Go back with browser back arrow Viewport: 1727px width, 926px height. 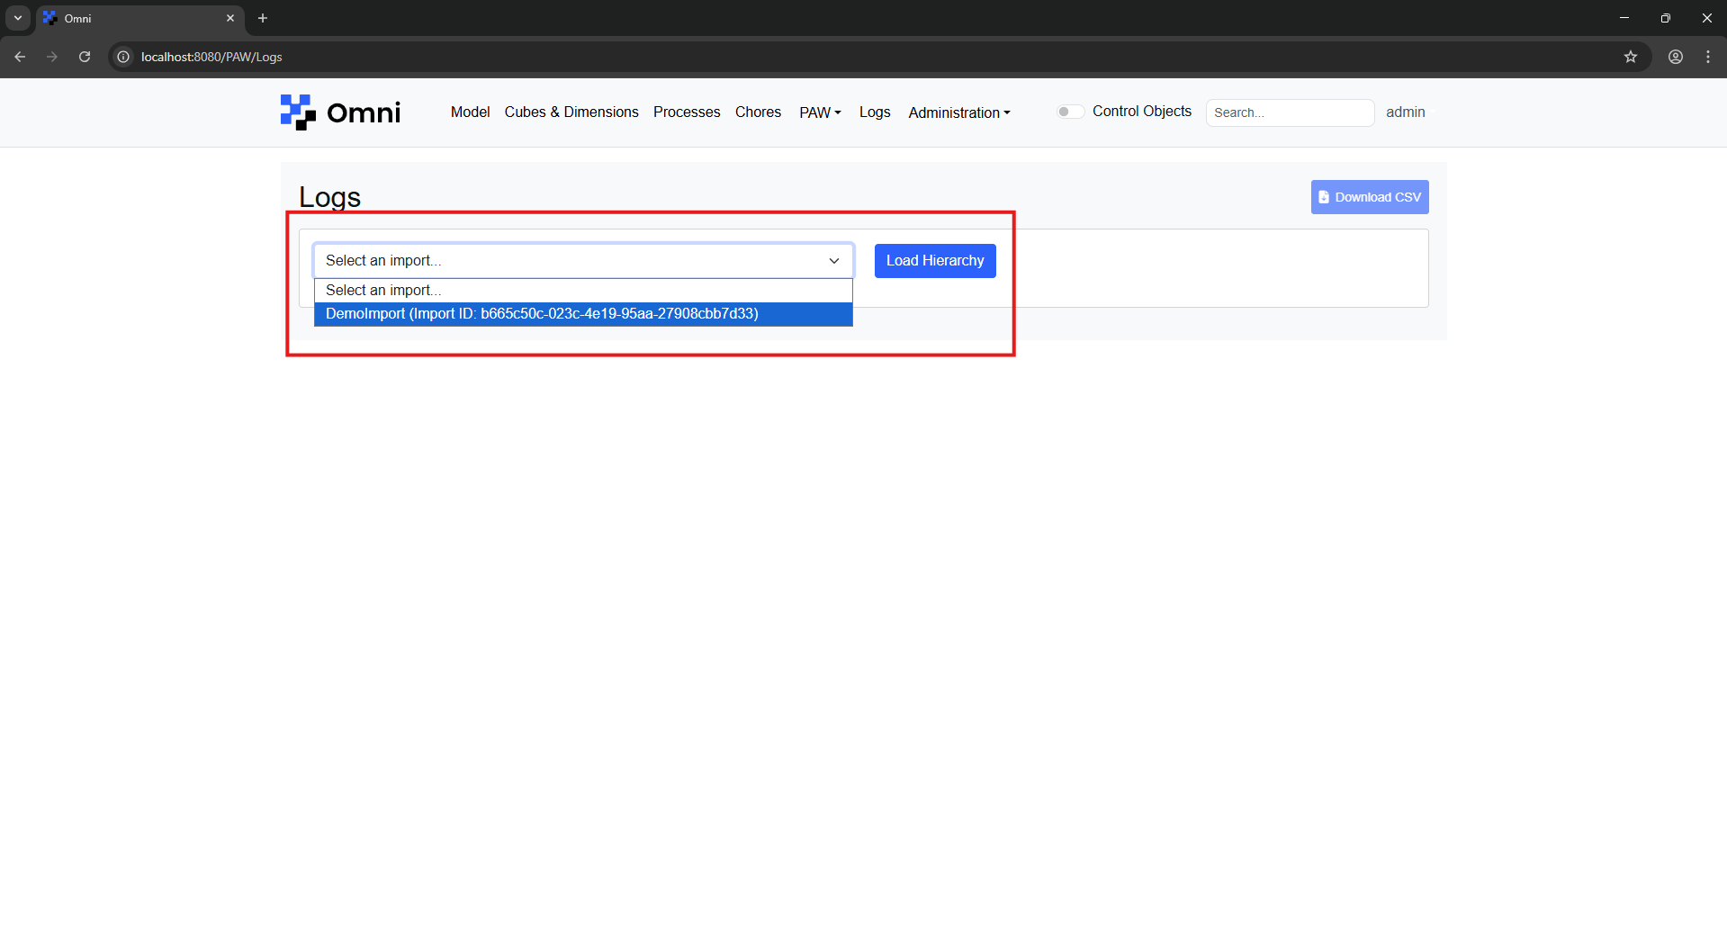[x=20, y=57]
